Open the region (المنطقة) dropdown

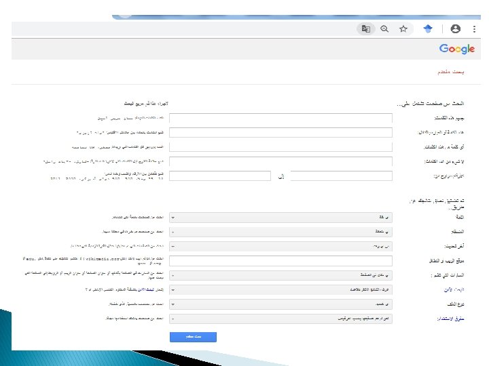280,232
